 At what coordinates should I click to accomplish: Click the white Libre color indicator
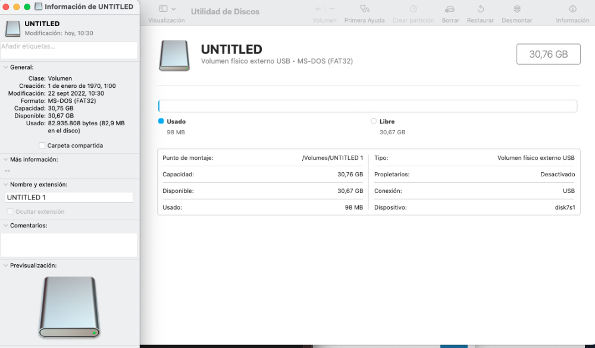point(374,121)
